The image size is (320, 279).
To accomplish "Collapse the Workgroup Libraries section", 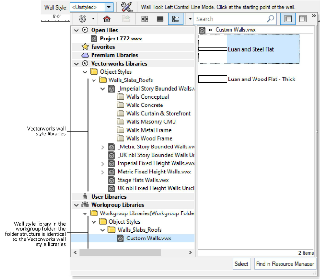I will tap(76, 205).
